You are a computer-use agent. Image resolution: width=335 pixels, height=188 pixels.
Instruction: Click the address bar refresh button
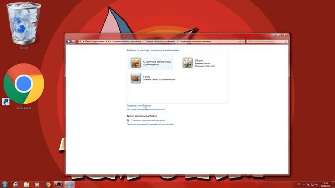tap(243, 42)
